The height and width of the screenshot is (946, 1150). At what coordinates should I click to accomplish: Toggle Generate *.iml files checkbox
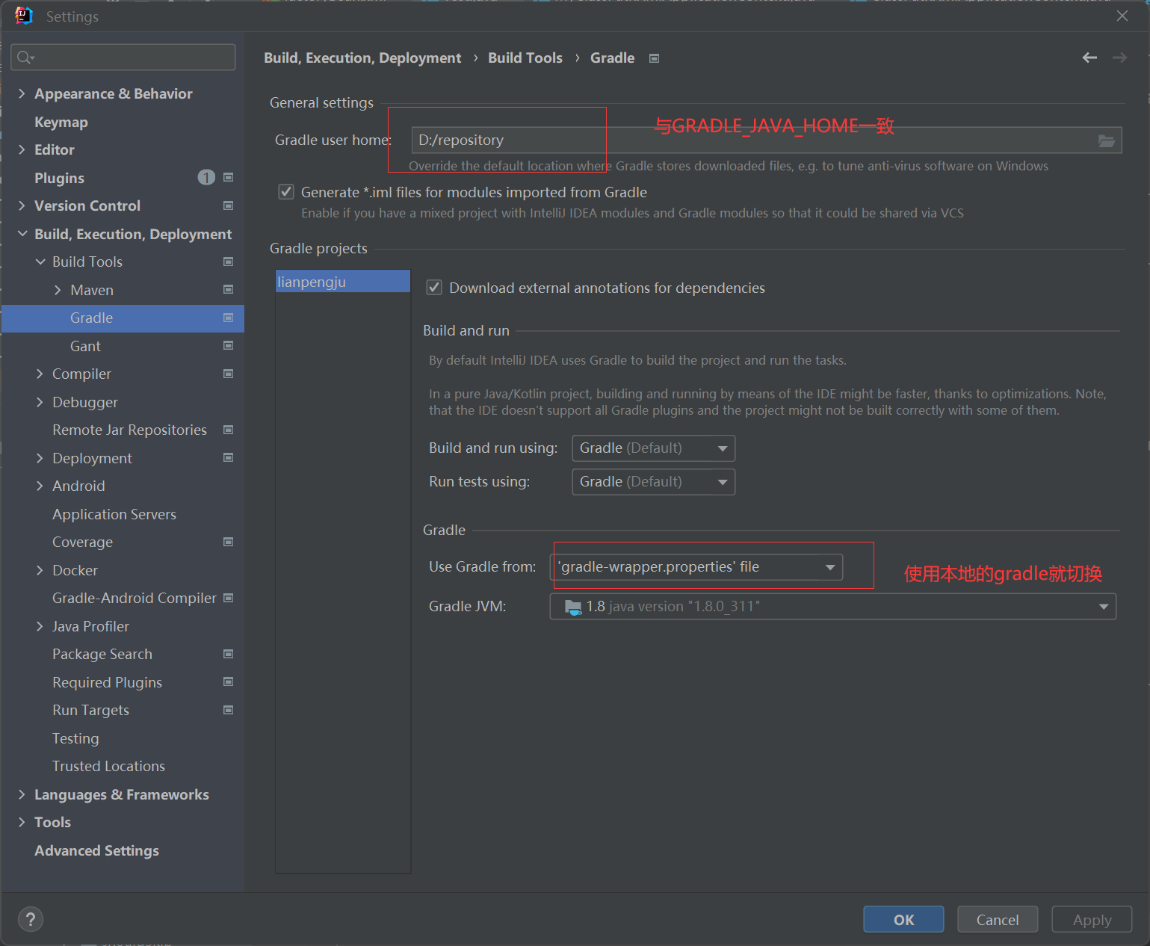286,192
